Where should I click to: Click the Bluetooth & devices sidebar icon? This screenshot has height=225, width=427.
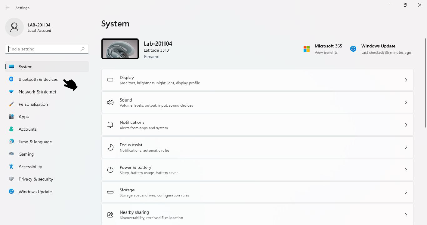tap(11, 79)
